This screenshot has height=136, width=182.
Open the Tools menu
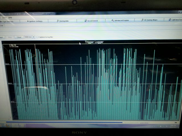click(x=4, y=17)
